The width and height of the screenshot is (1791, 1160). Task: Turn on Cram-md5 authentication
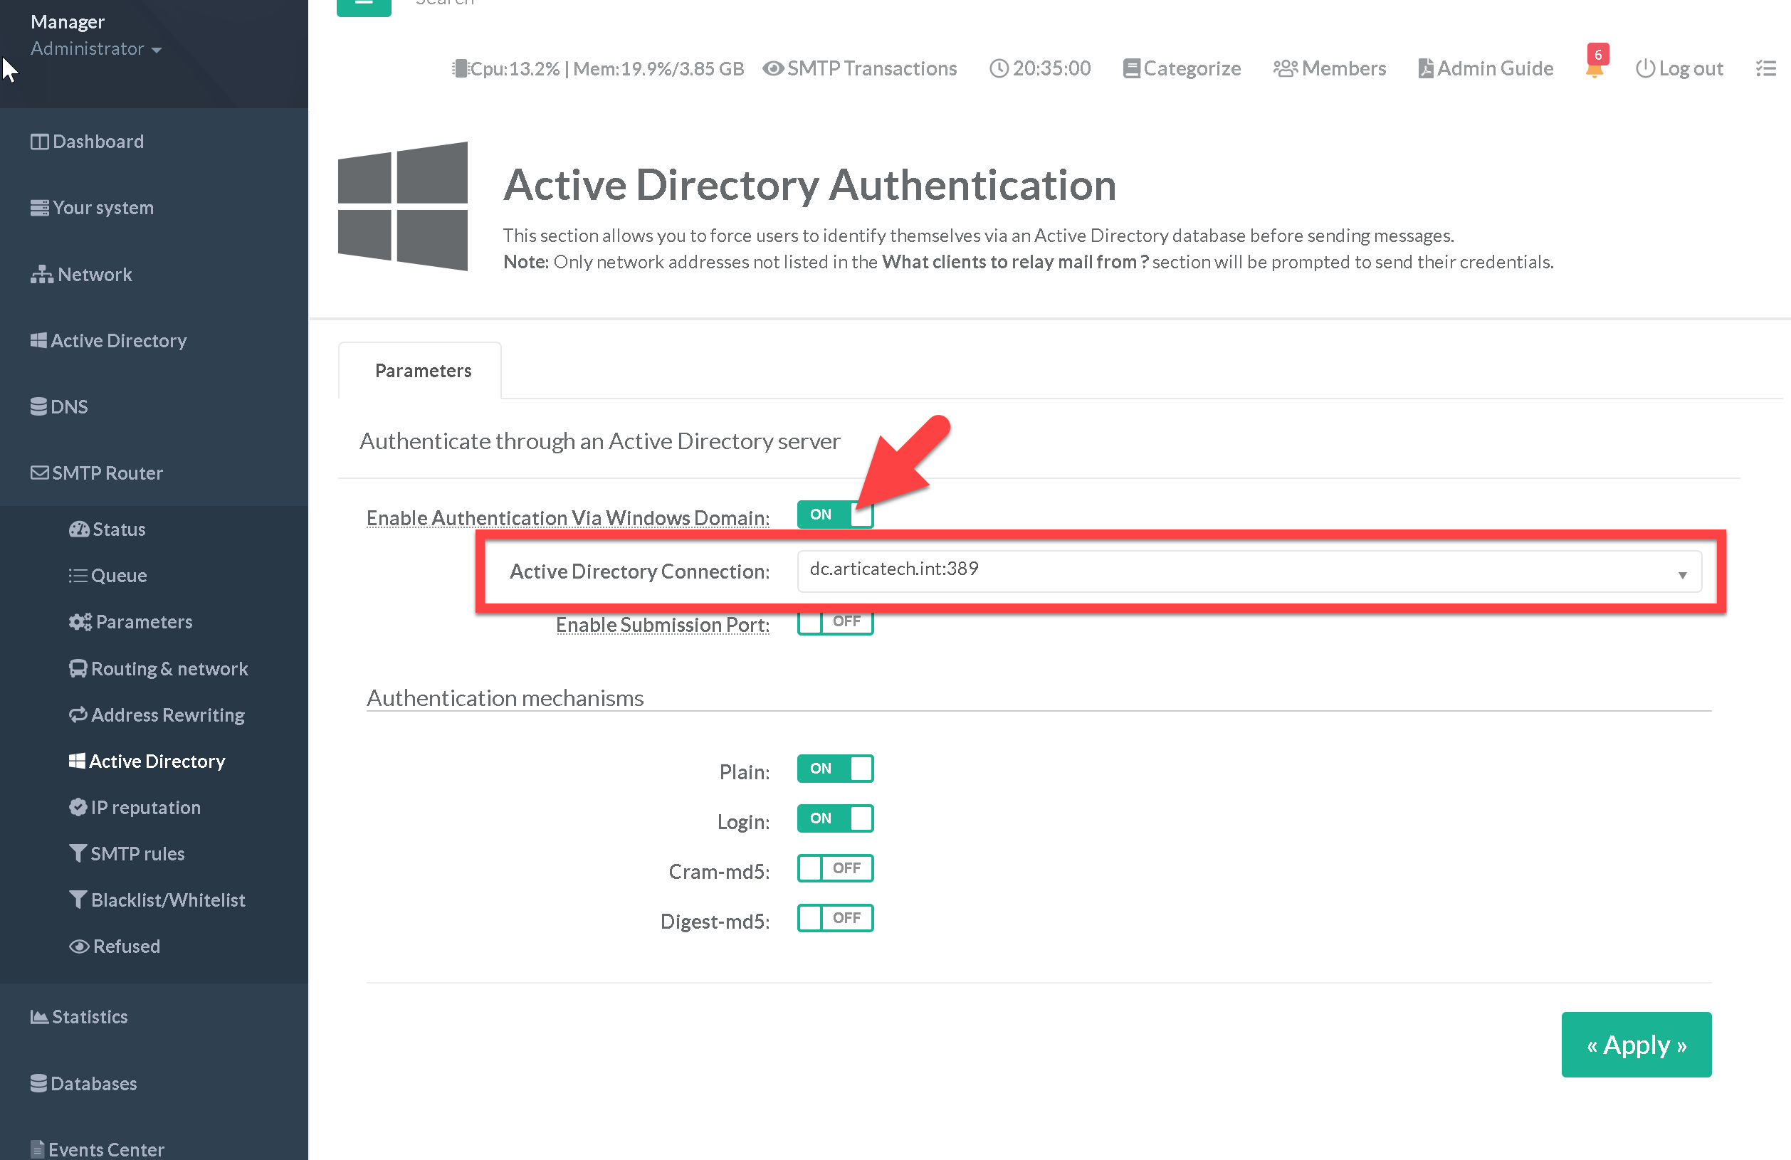pyautogui.click(x=834, y=868)
